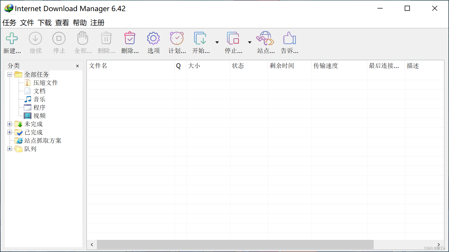
Task: Select 压缩文件 category
Action: pos(46,83)
